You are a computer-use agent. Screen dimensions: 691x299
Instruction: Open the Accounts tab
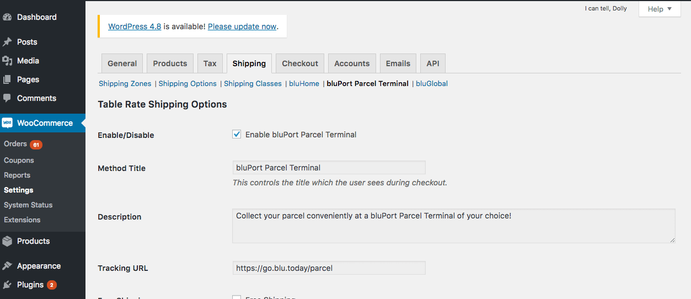point(352,63)
